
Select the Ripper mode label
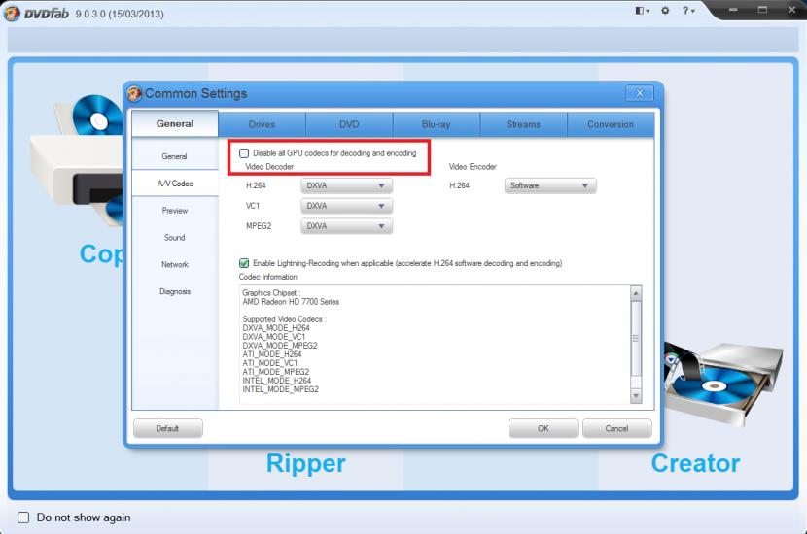pyautogui.click(x=305, y=463)
